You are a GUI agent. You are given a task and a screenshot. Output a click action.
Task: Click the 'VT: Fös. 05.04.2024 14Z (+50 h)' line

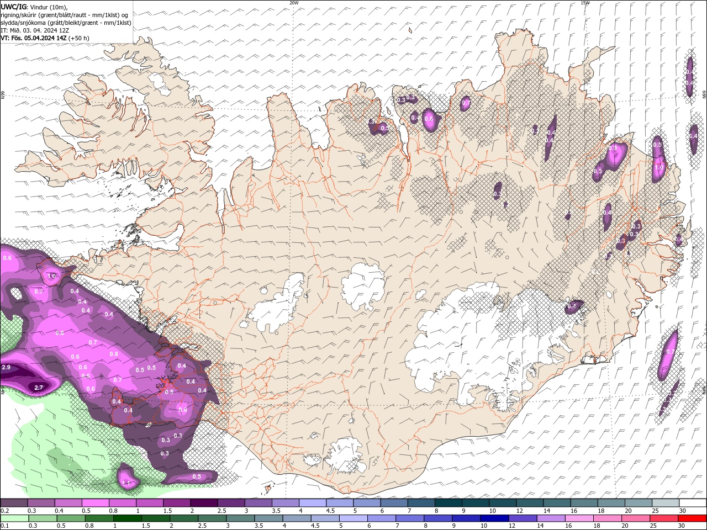pyautogui.click(x=45, y=38)
